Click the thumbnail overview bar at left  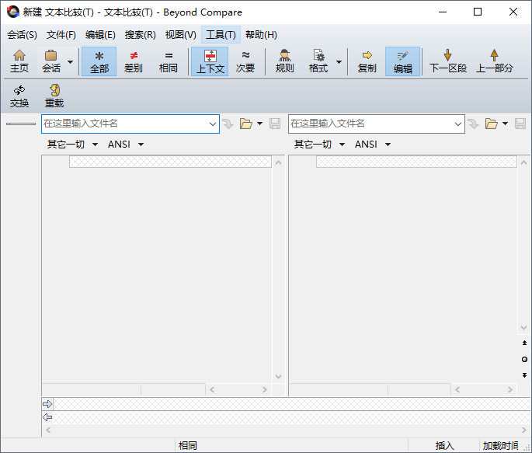tap(21, 124)
